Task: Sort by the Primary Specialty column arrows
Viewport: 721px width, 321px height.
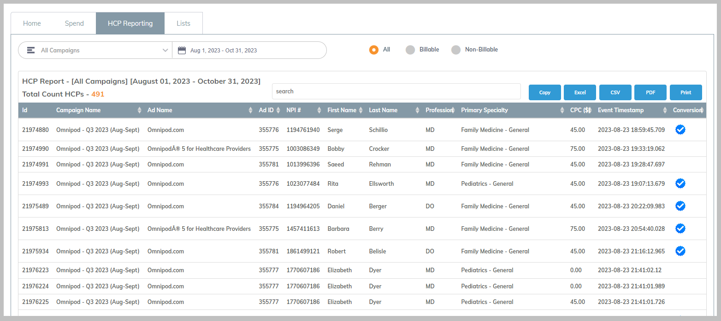Action: (x=562, y=110)
